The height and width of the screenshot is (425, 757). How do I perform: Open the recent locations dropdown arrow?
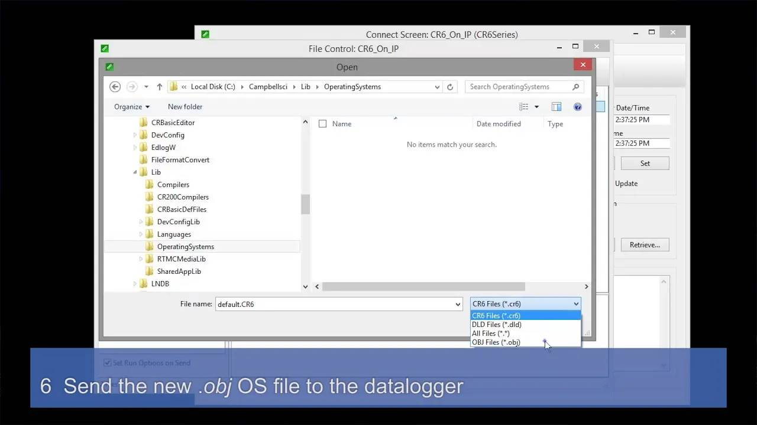[x=146, y=87]
